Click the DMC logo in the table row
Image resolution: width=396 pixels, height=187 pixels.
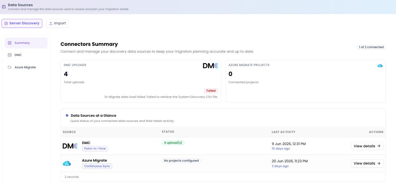coord(70,146)
